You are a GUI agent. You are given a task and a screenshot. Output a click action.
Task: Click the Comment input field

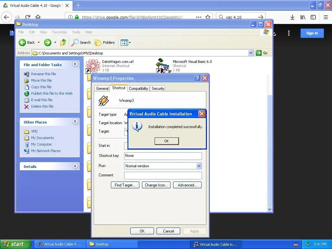tap(163, 175)
